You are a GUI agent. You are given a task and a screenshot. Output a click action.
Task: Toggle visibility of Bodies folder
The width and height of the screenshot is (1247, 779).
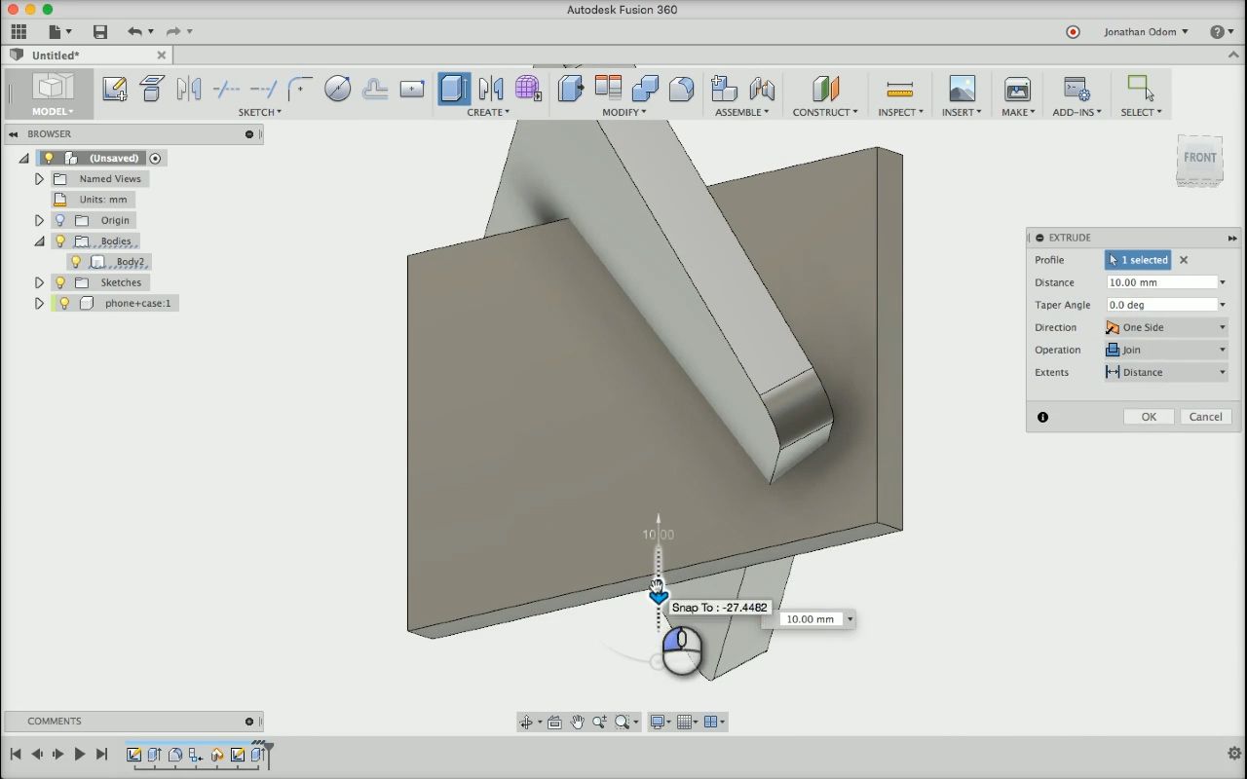pos(60,241)
